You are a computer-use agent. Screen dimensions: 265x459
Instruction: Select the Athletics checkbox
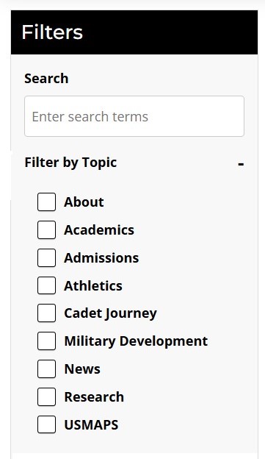[46, 285]
